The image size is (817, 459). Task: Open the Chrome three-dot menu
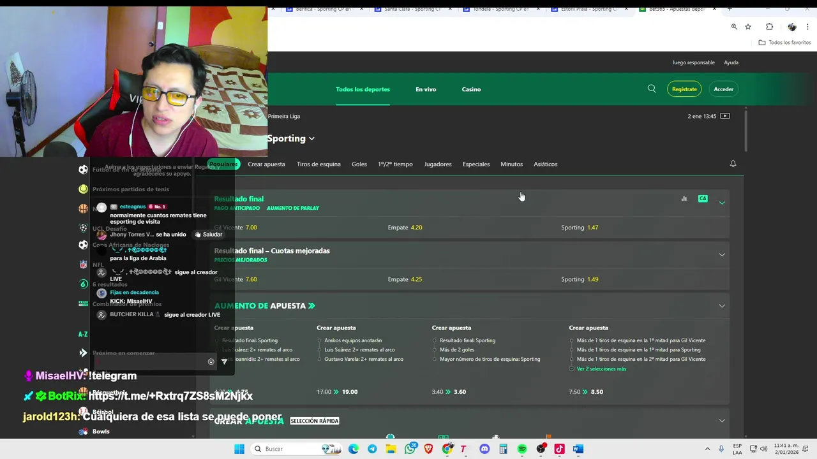click(807, 27)
